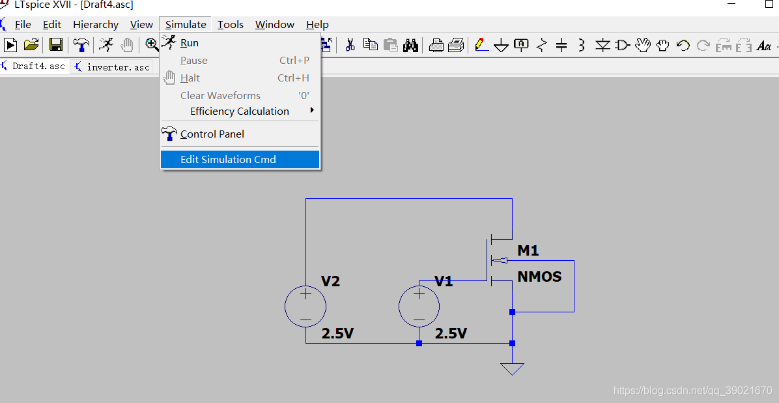Select the Move open-hand tool
Screen dimensions: 779x403
[643, 45]
